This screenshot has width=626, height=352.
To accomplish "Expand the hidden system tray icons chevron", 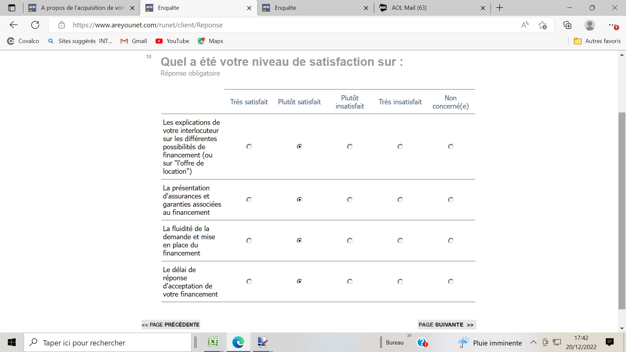I will tap(533, 342).
